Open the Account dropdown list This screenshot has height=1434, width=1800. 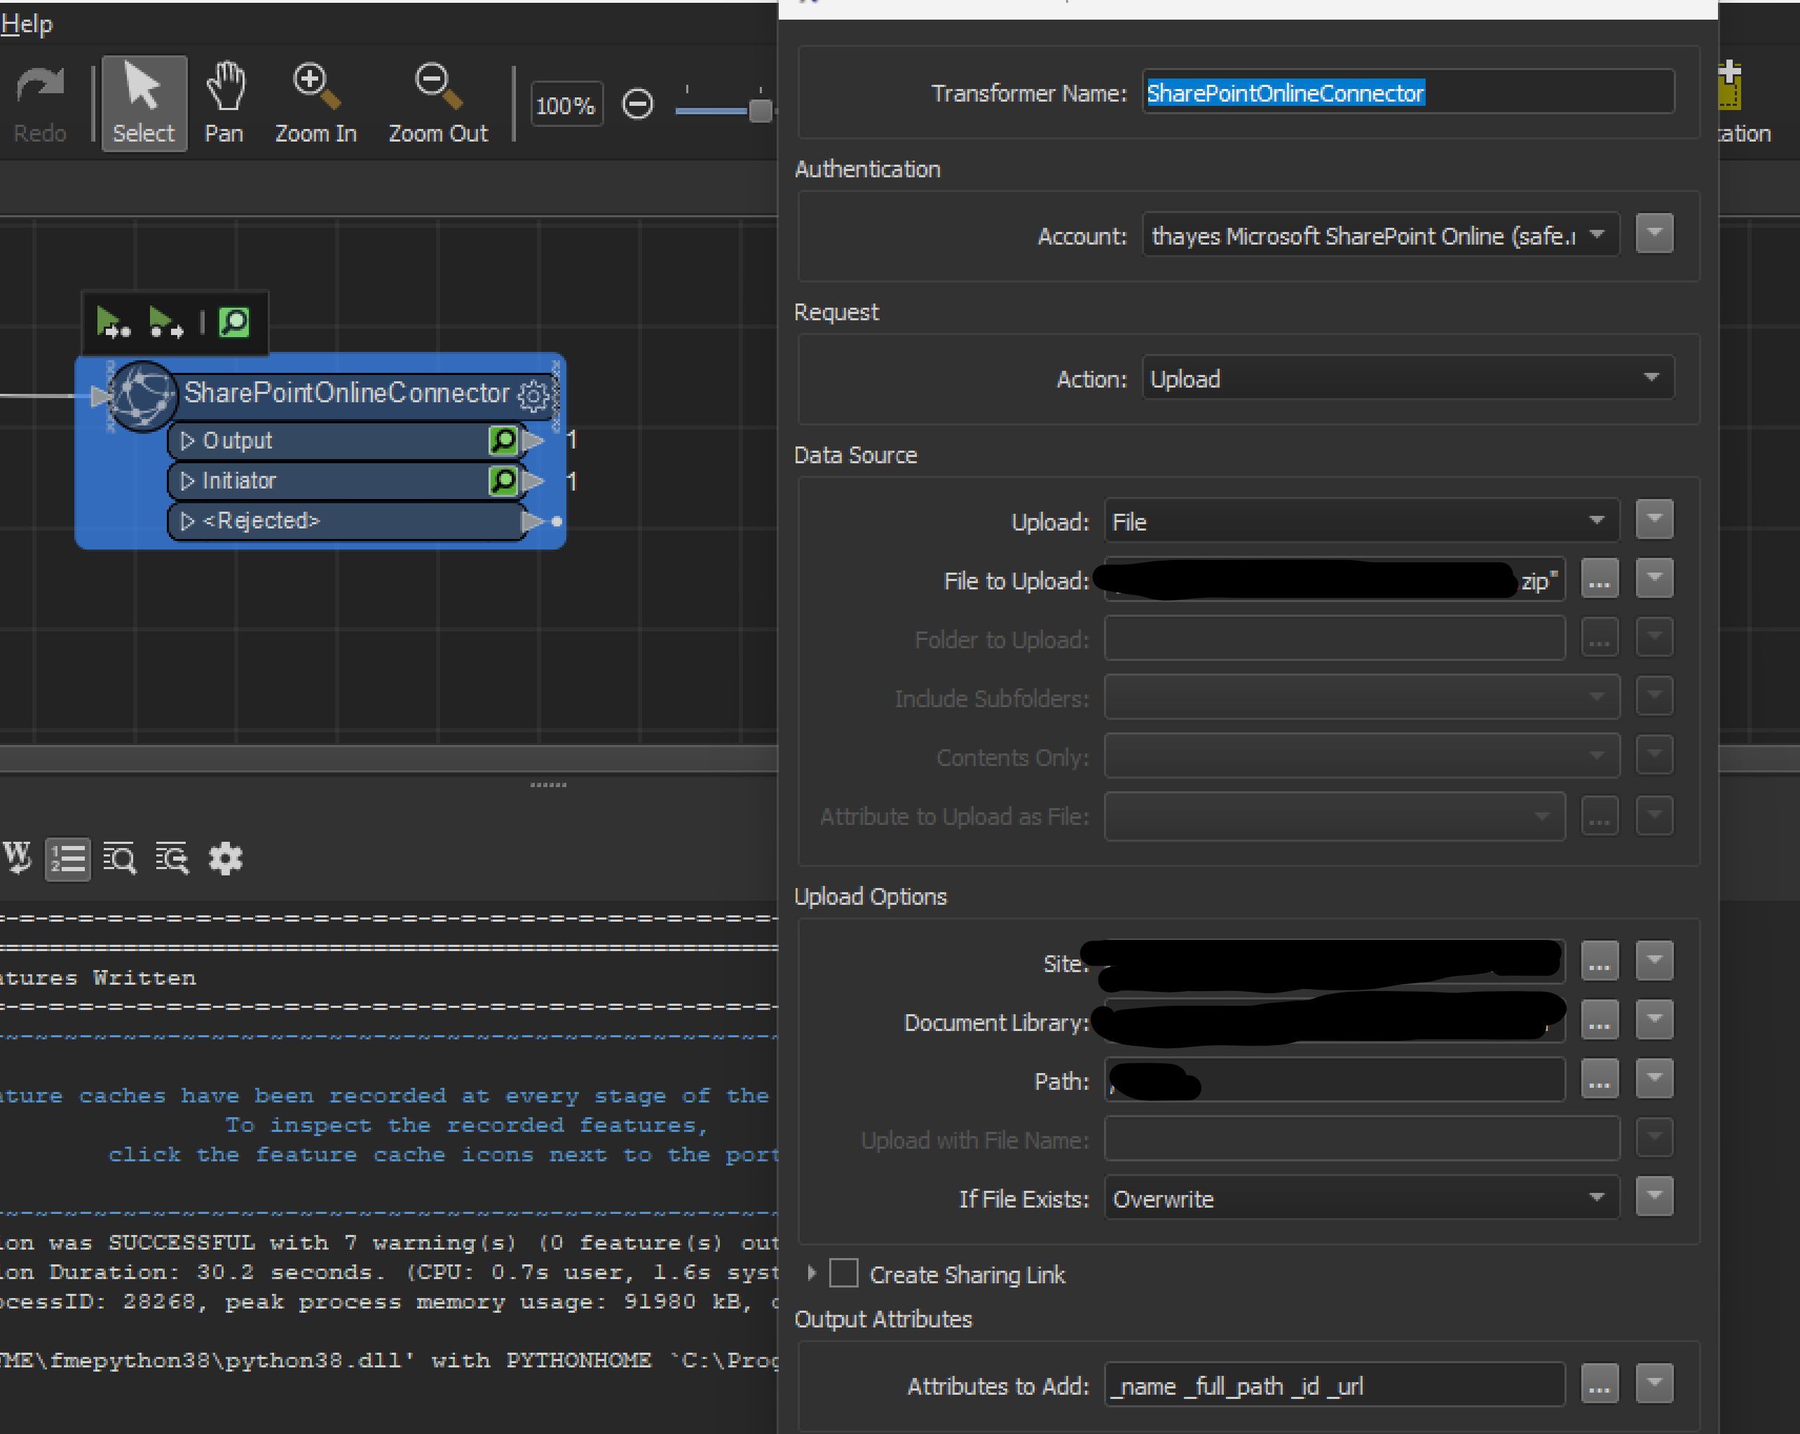1380,235
